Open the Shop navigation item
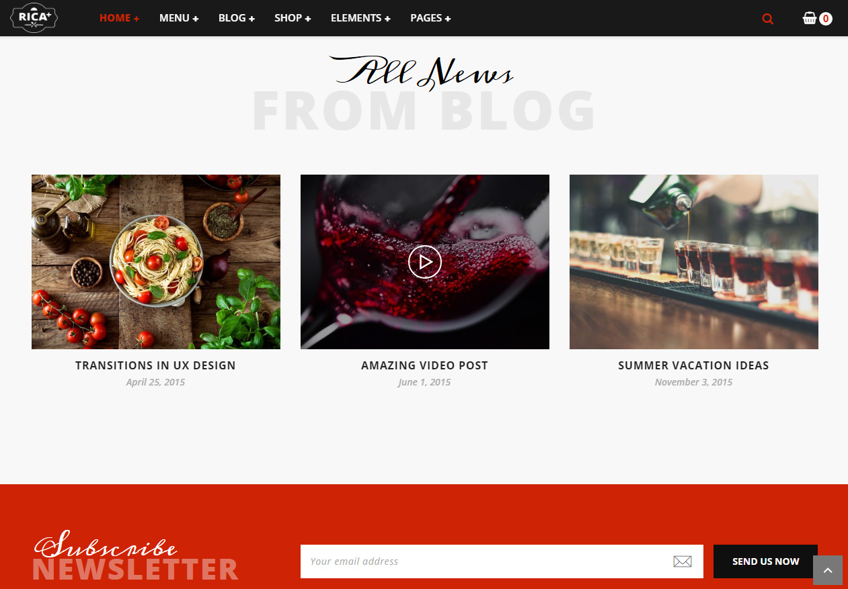Image resolution: width=848 pixels, height=589 pixels. click(x=293, y=18)
